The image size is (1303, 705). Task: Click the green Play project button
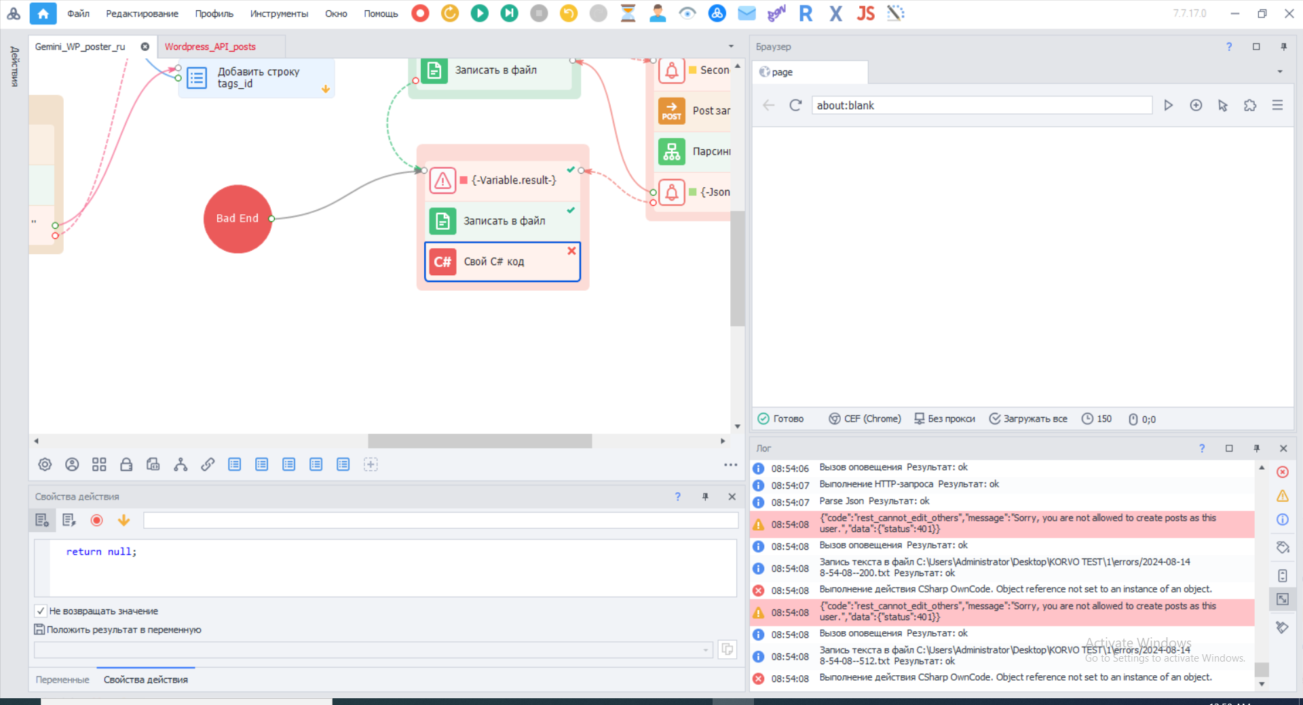point(480,14)
